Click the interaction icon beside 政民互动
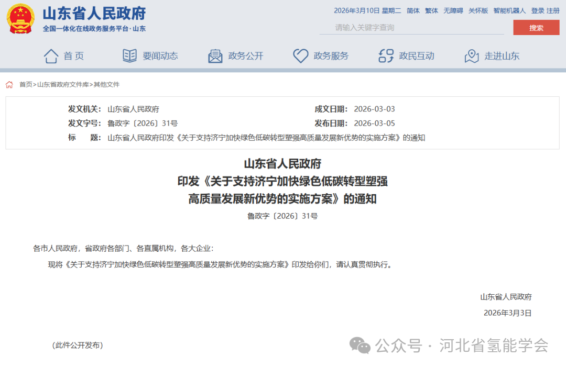The height and width of the screenshot is (368, 566). coord(386,56)
